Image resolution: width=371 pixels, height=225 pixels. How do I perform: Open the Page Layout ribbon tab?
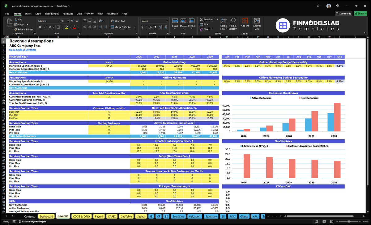[x=52, y=14]
